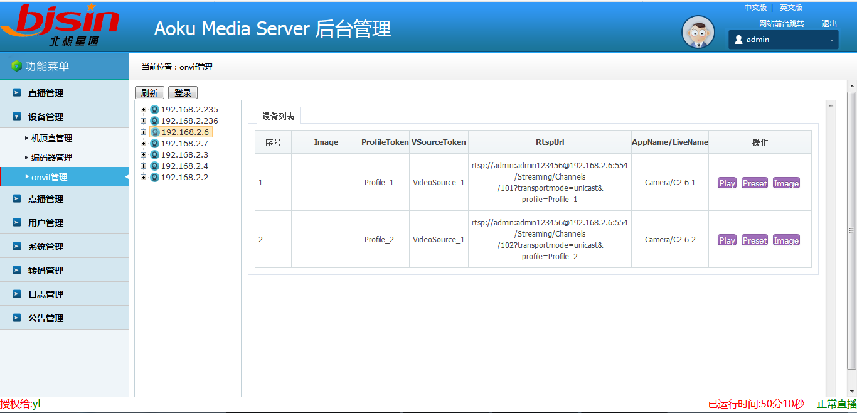Click the 已运行时间 status text
This screenshot has width=857, height=413.
(756, 404)
